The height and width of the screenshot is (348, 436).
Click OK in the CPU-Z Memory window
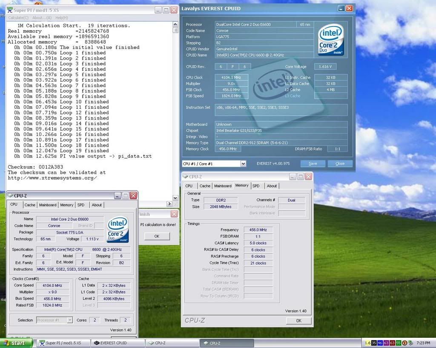tap(298, 321)
